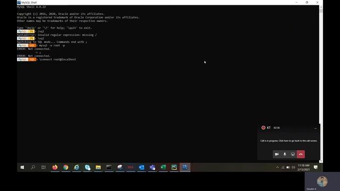Open PyCharm from the taskbar
This screenshot has height=191, width=340.
coord(174,167)
